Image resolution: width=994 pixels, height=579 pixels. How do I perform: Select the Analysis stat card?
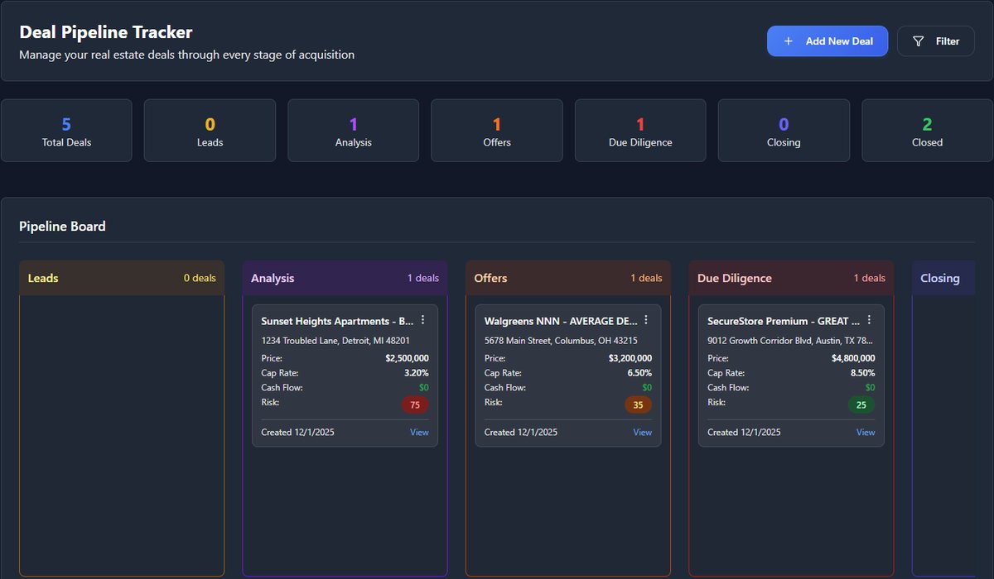point(353,131)
